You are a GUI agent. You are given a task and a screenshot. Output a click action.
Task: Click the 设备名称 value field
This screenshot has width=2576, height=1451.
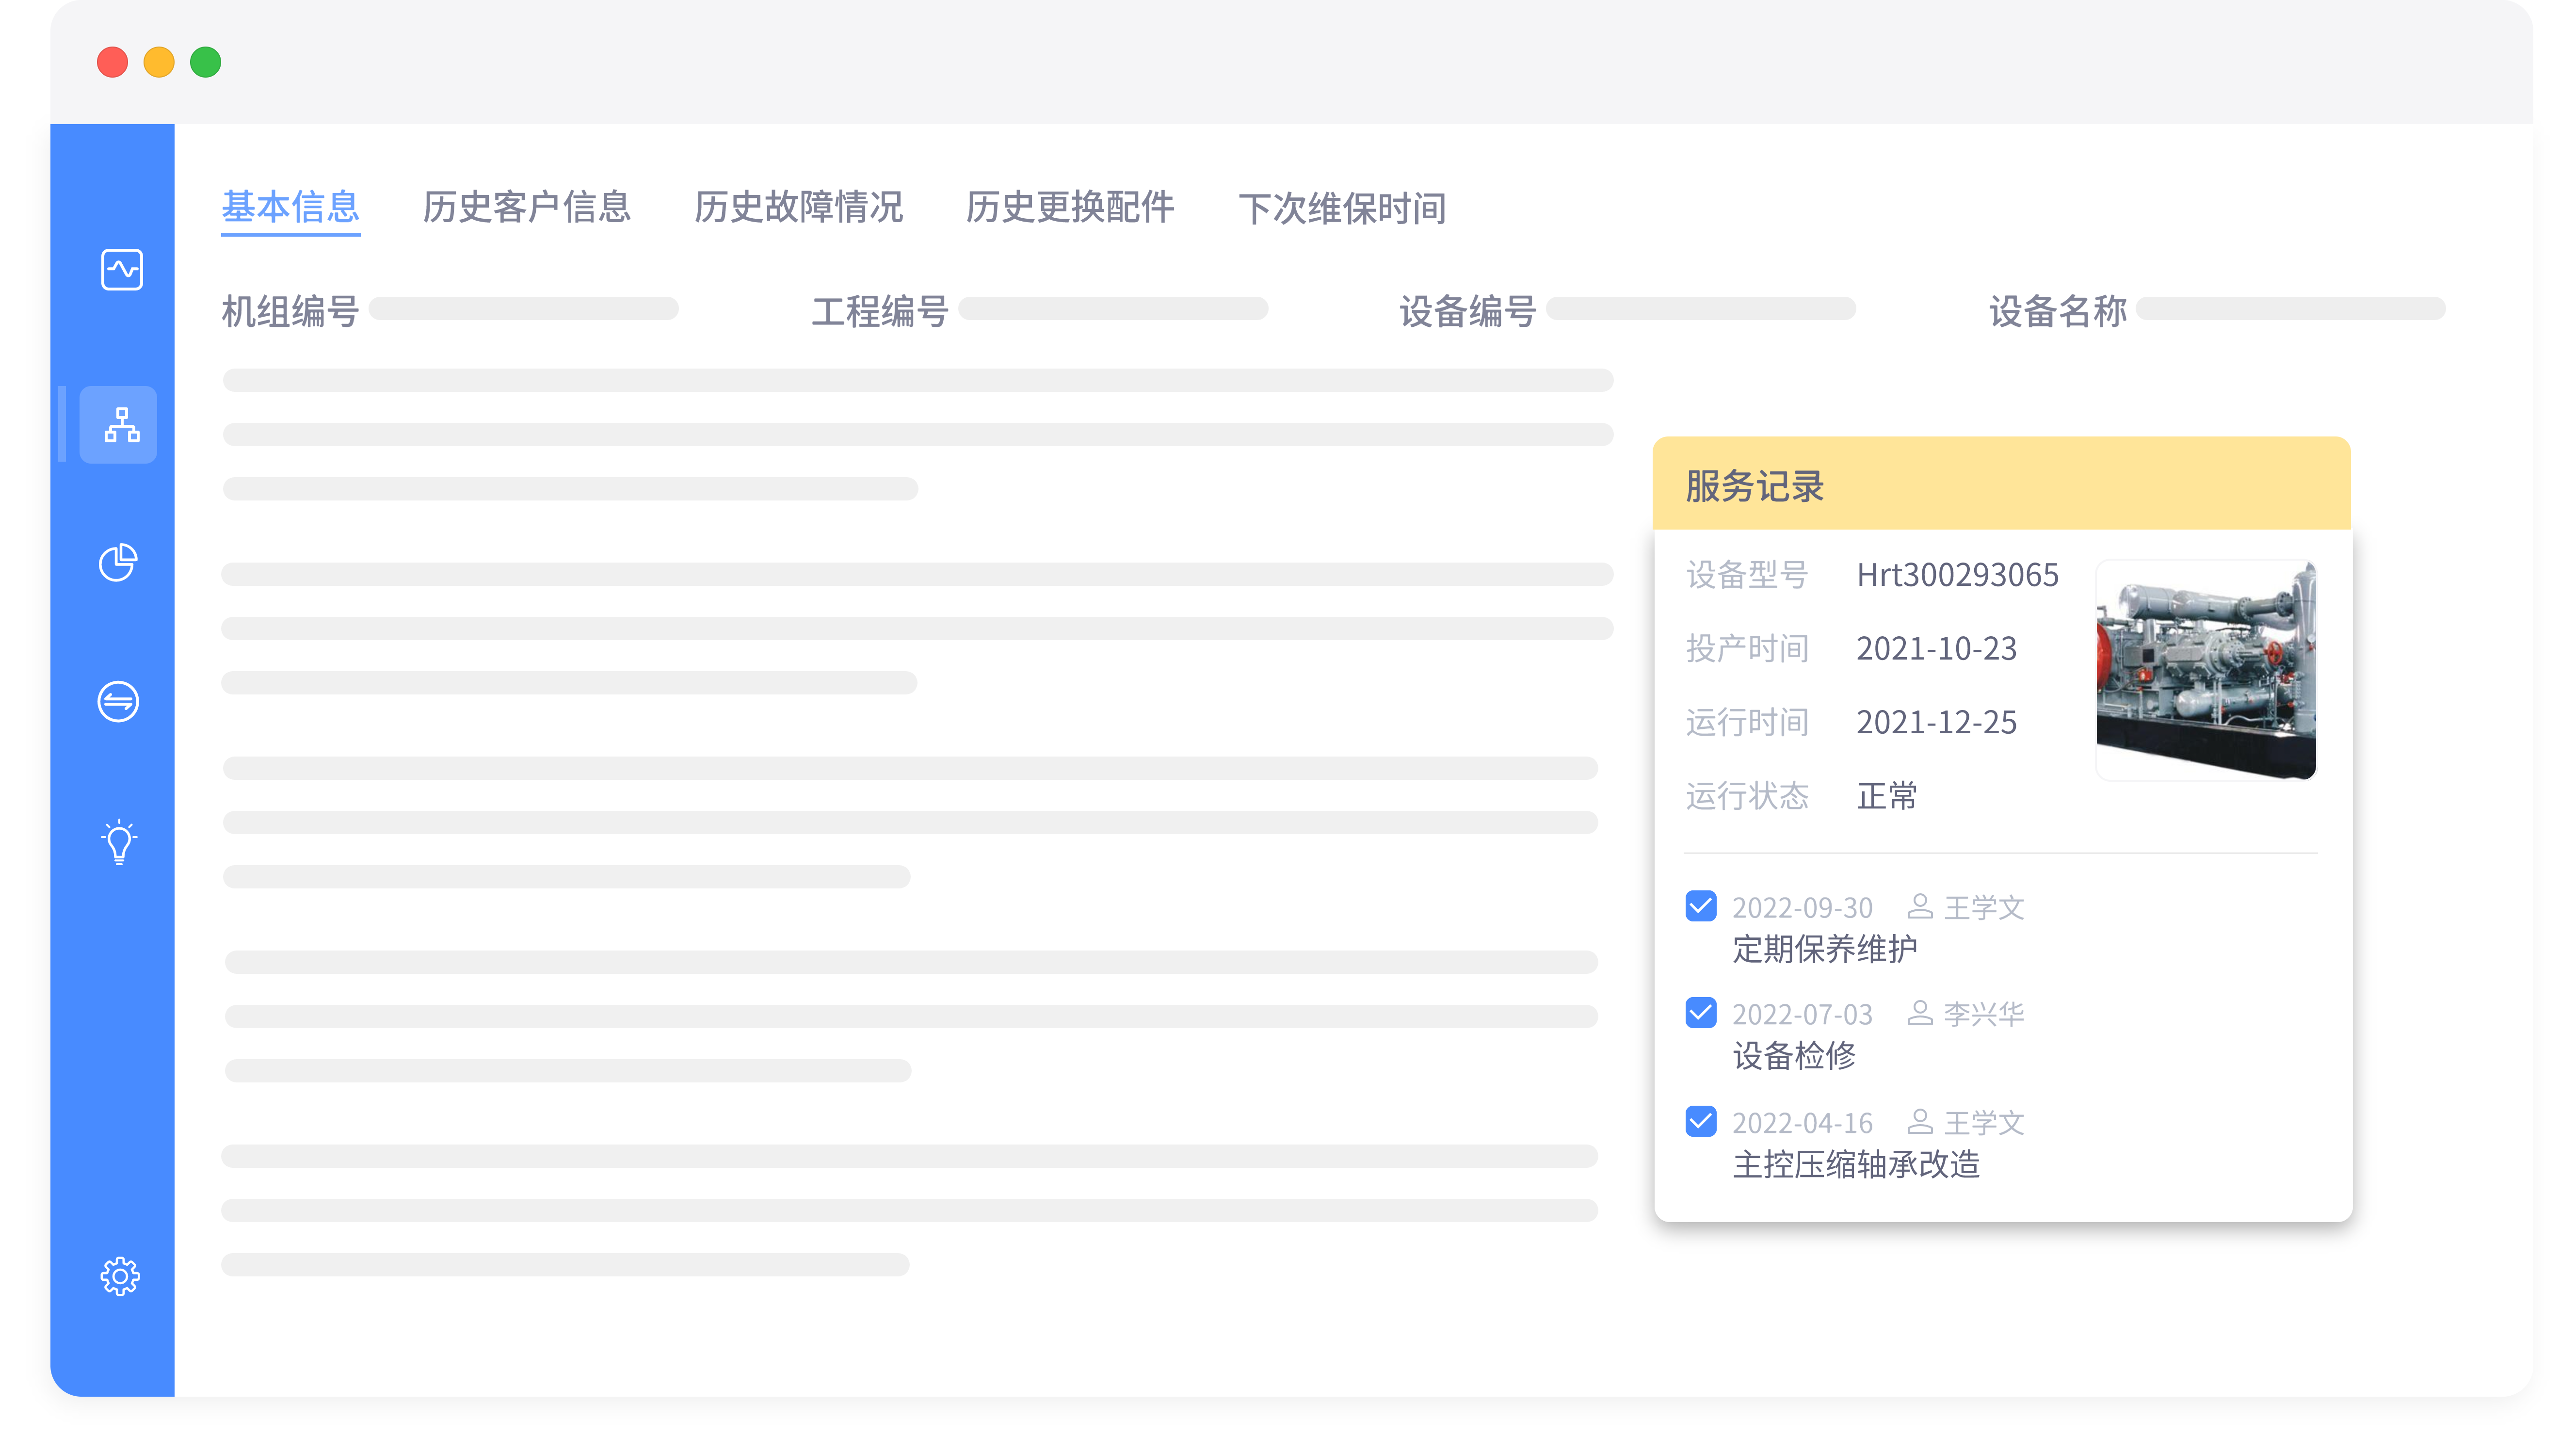(x=2291, y=308)
